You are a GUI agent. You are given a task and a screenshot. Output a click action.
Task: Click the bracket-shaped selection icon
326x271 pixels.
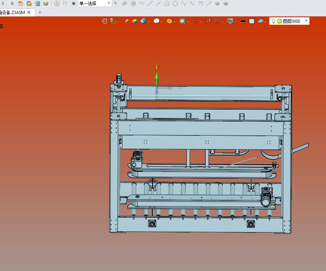[x=65, y=3]
